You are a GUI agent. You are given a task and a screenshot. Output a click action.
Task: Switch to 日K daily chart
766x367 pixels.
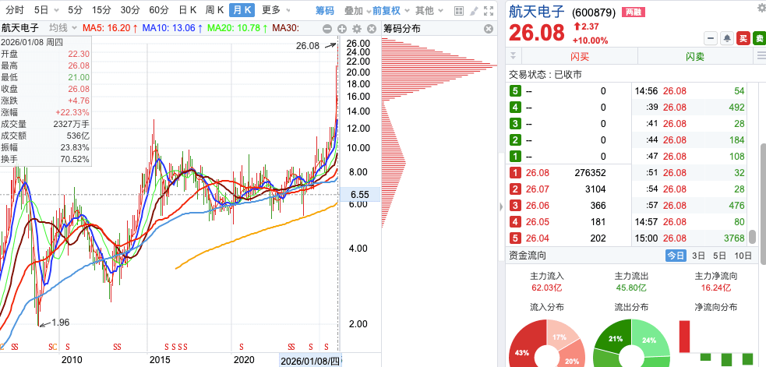click(188, 10)
